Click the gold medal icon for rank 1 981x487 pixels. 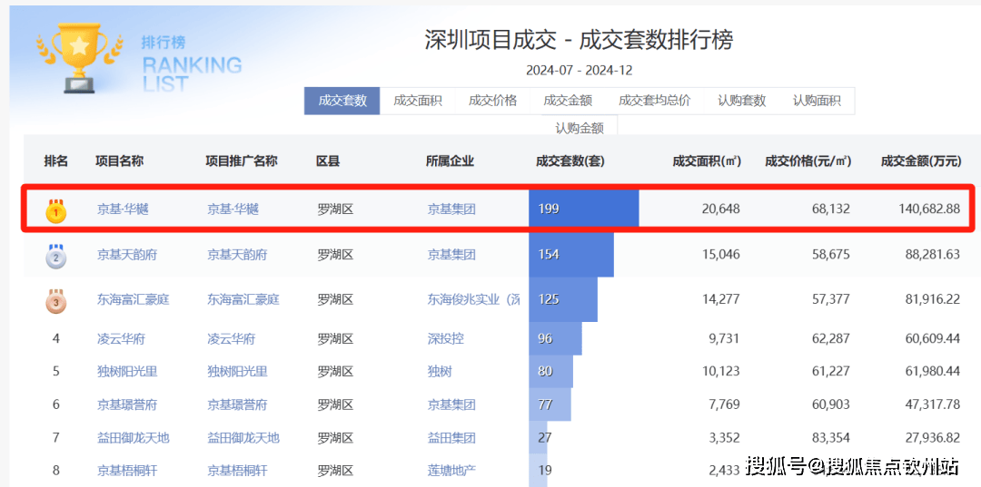click(55, 210)
